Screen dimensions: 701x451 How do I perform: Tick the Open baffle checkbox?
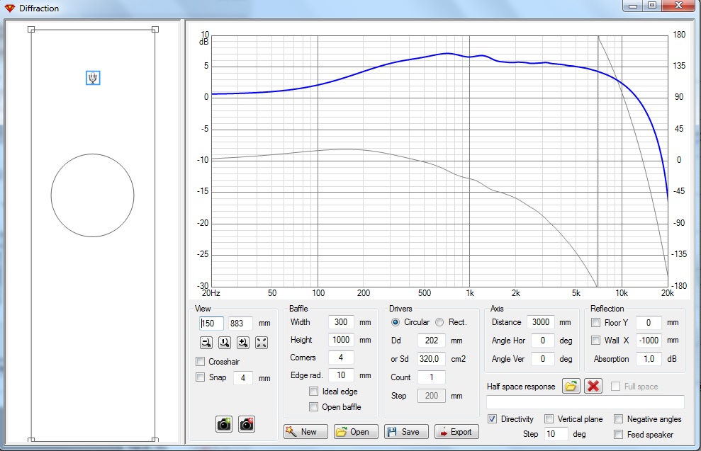pos(314,407)
